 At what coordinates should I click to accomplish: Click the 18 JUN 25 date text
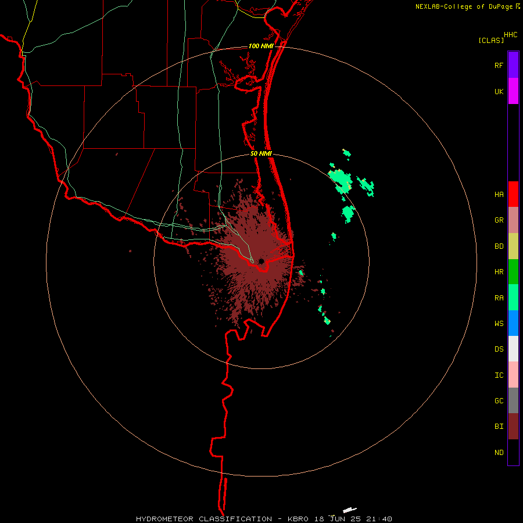click(x=338, y=519)
